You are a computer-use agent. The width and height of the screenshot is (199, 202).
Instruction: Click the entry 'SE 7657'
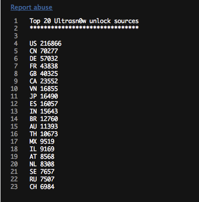(42, 172)
